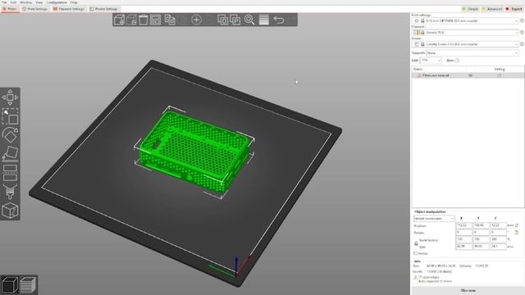Click gear icon beside Filament preset
Viewport: 525px width, 295px height.
(522, 33)
